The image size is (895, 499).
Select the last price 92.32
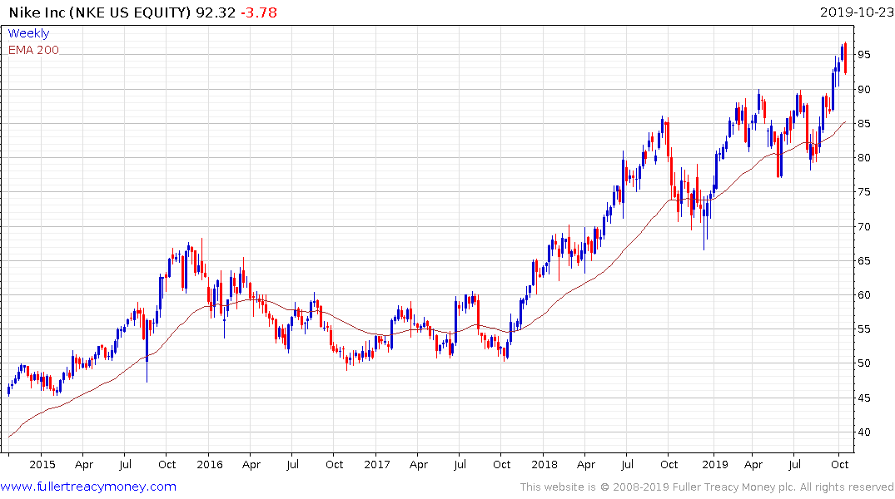point(215,12)
